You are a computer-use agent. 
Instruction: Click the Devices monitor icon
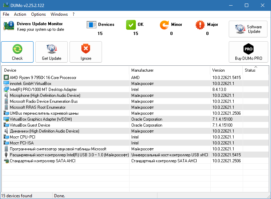click(91, 25)
